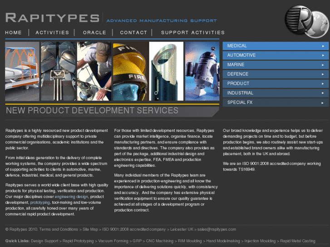Screen dimensions: 330x247
Task: Open RIM Moulding quick link
Action: (190, 241)
